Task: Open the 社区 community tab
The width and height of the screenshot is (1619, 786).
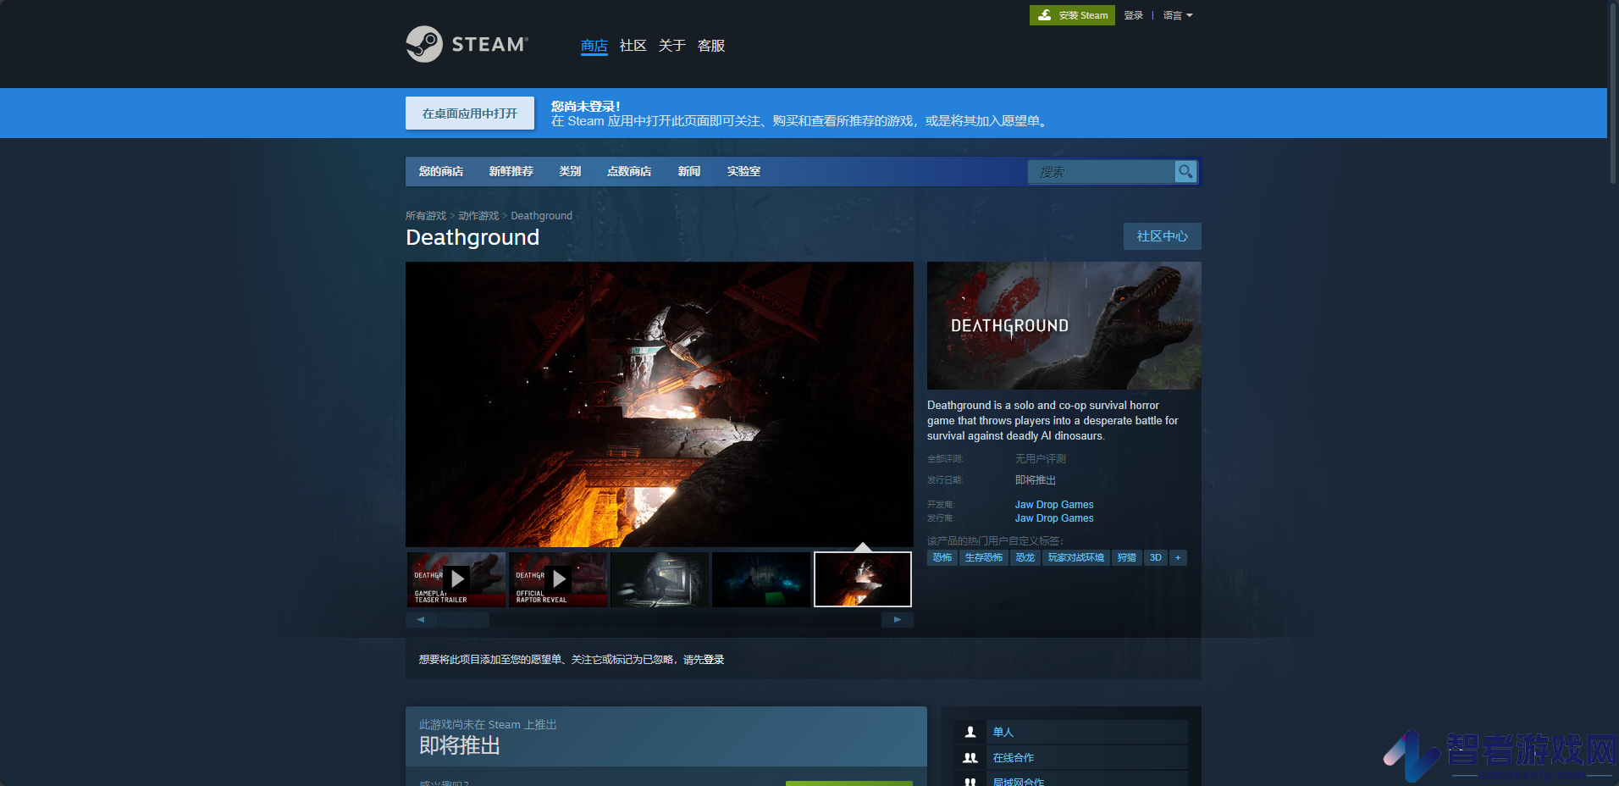Action: pyautogui.click(x=633, y=46)
